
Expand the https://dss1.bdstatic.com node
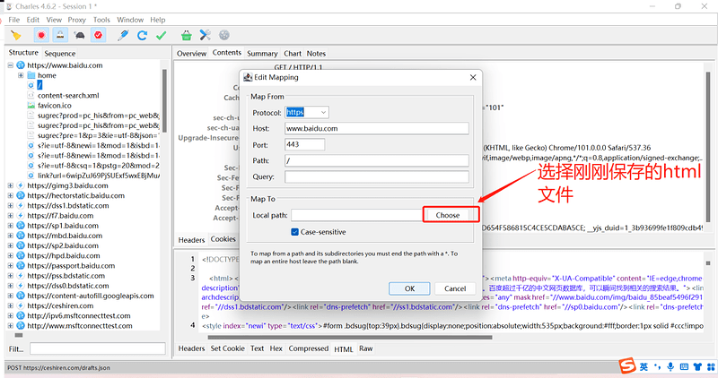10,206
